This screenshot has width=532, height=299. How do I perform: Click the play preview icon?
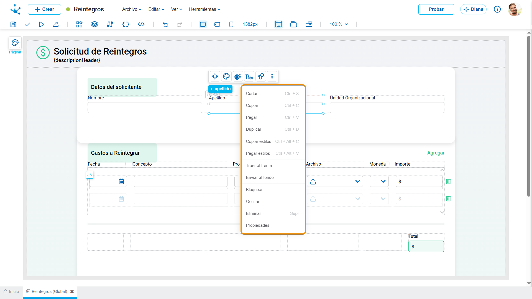tap(41, 24)
